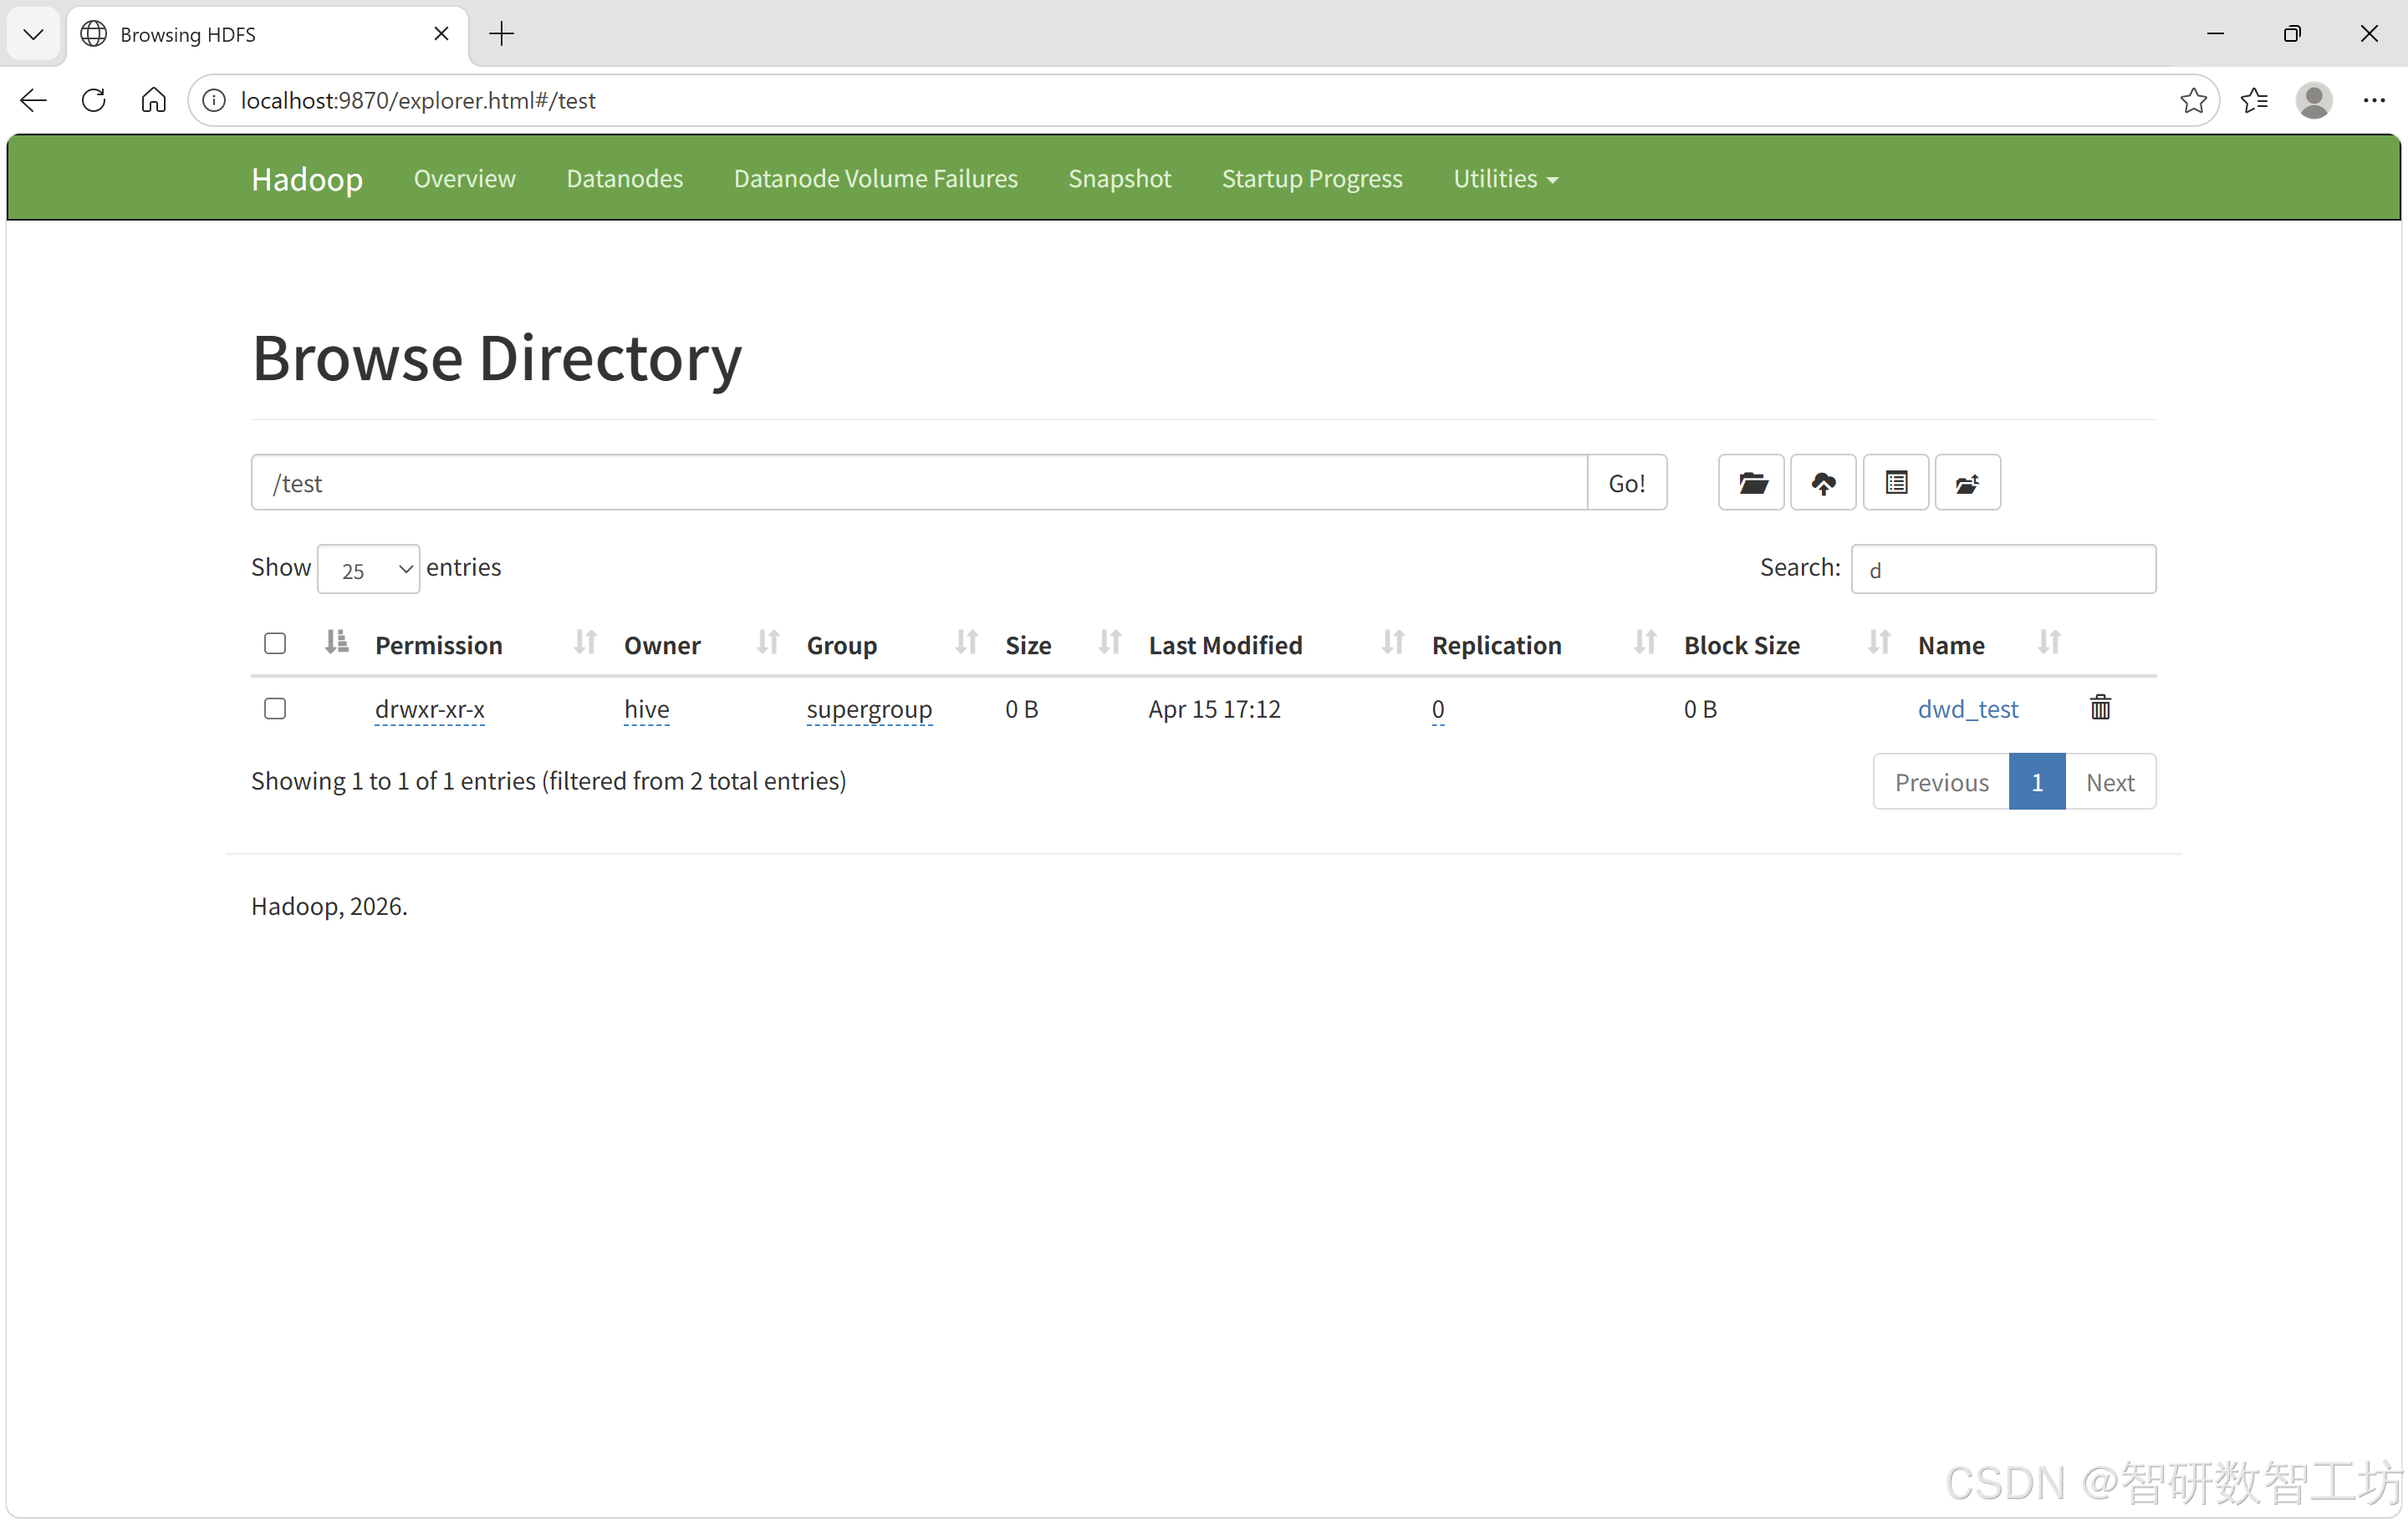Reload the page with the refresh icon

(94, 100)
